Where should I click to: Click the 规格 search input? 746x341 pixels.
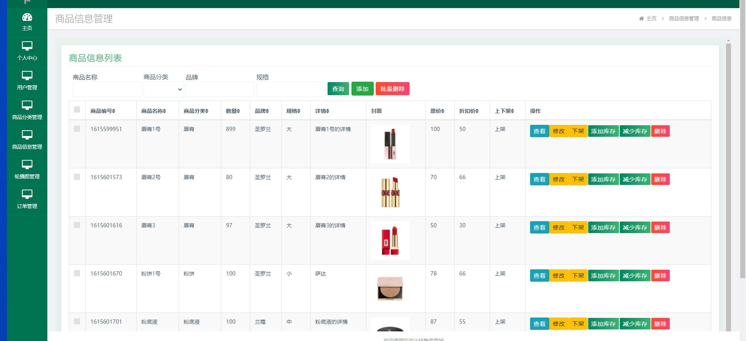pyautogui.click(x=291, y=89)
